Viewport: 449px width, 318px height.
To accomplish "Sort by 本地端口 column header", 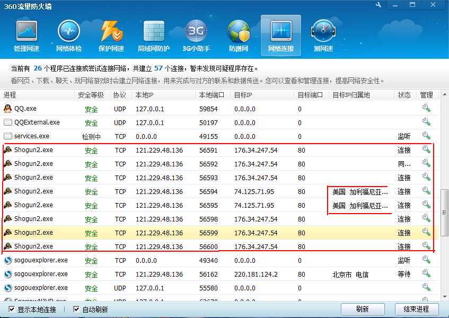I will pyautogui.click(x=212, y=95).
